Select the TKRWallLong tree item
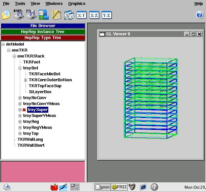This screenshot has width=206, height=192. (31, 139)
